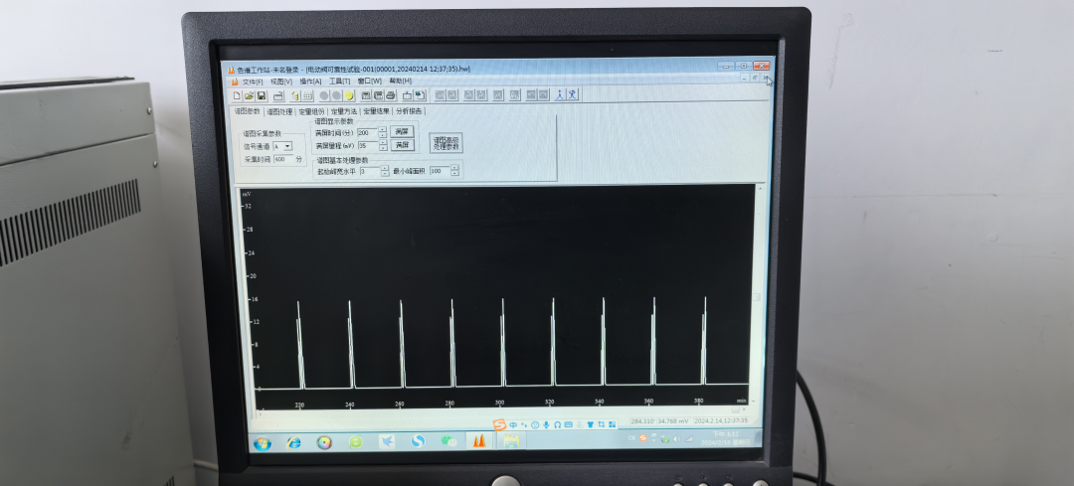Click the 满屏时间 value field
Viewport: 1074px width, 486px height.
coord(367,133)
